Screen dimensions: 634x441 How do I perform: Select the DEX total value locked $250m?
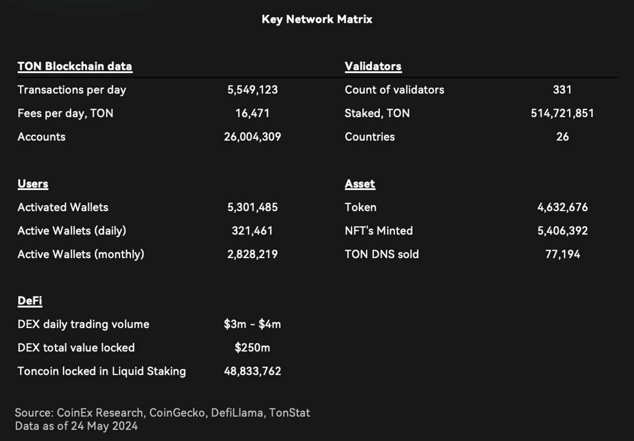[x=252, y=347]
